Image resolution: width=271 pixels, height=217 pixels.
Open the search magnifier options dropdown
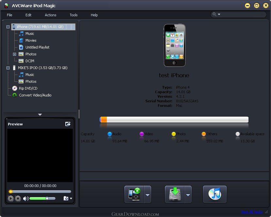[x=219, y=14]
